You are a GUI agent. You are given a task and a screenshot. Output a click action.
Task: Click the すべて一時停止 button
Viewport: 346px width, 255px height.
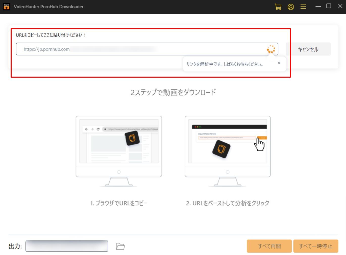pos(316,246)
